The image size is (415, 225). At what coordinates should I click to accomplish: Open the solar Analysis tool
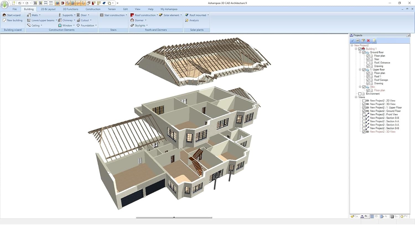tap(194, 20)
